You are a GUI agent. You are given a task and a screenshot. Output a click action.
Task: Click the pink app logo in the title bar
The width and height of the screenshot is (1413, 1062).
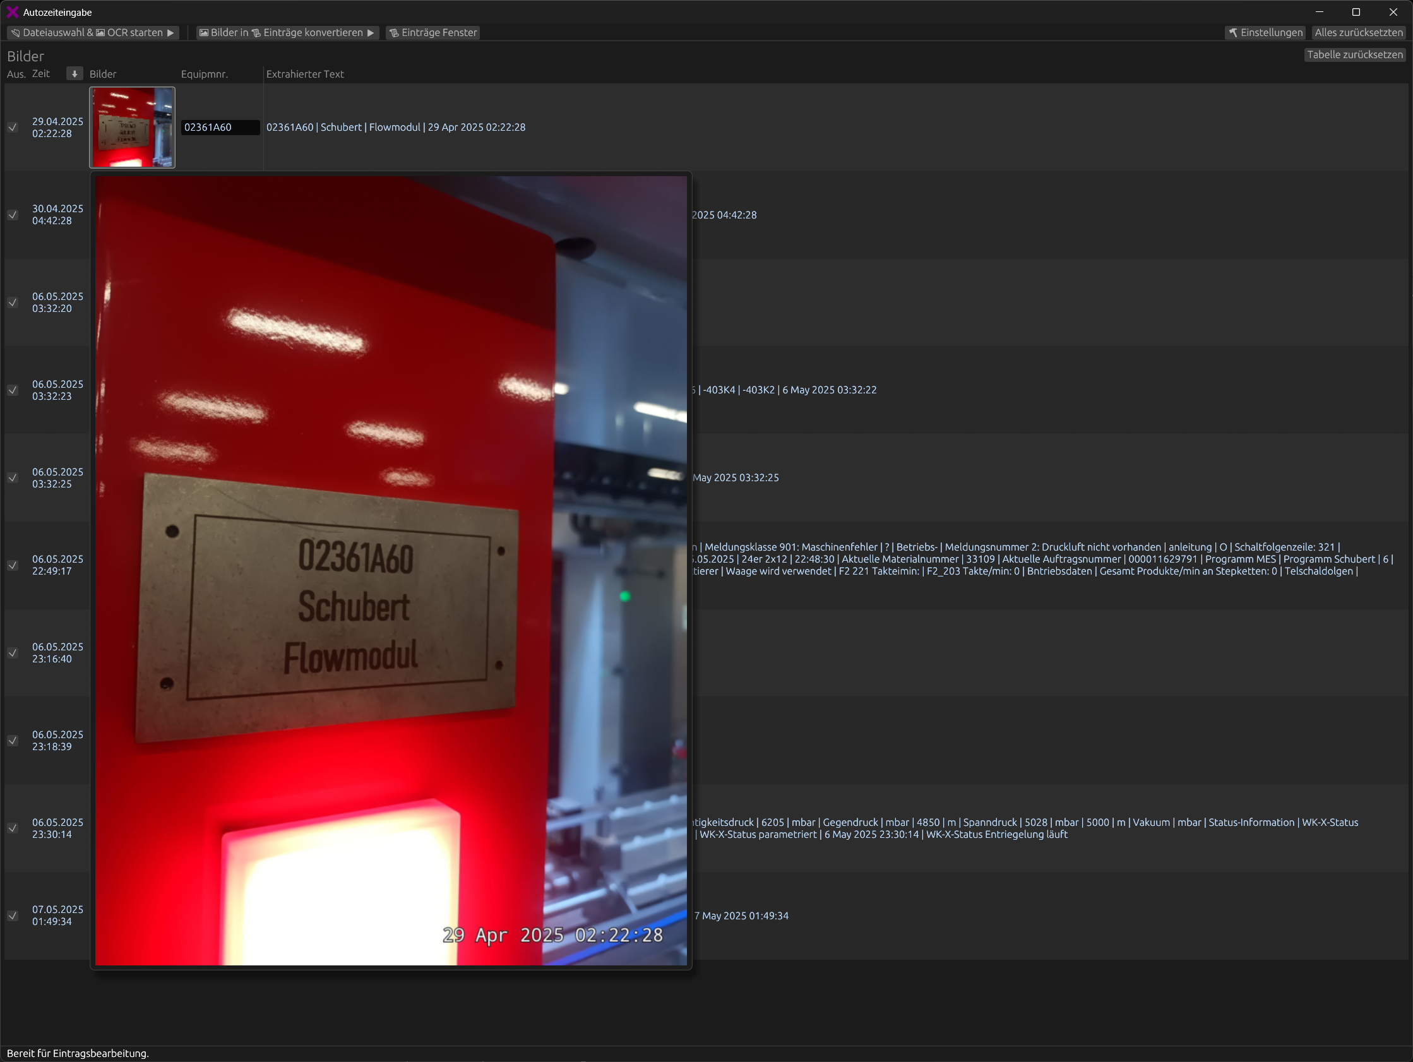pos(11,11)
